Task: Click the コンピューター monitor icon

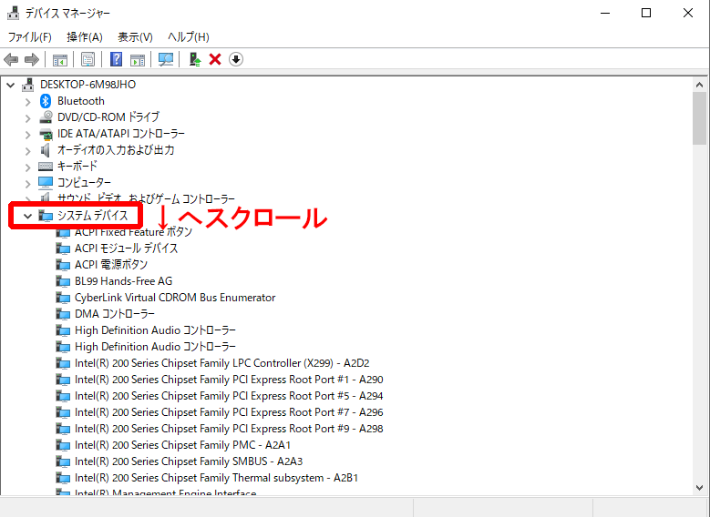Action: pyautogui.click(x=46, y=182)
